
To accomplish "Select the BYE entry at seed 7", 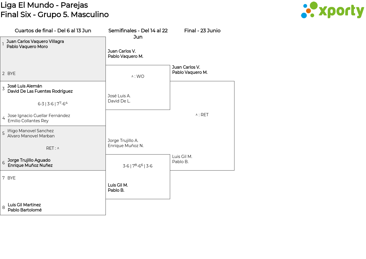I will tap(11, 178).
